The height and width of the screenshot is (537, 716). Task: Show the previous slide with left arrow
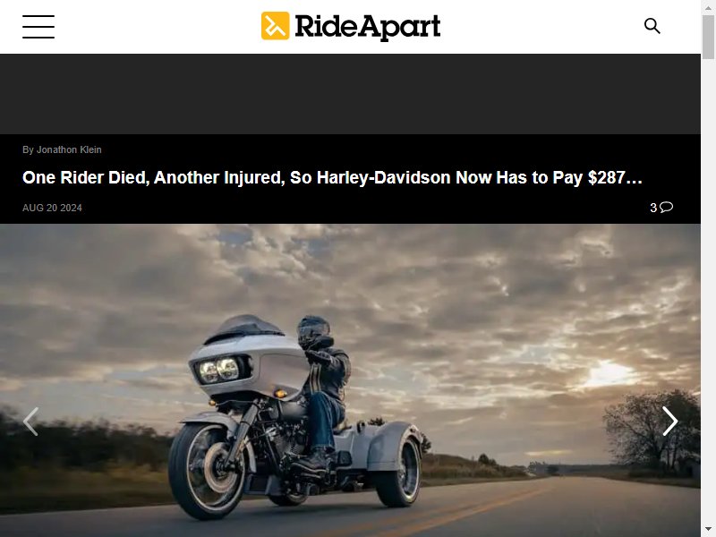(30, 421)
